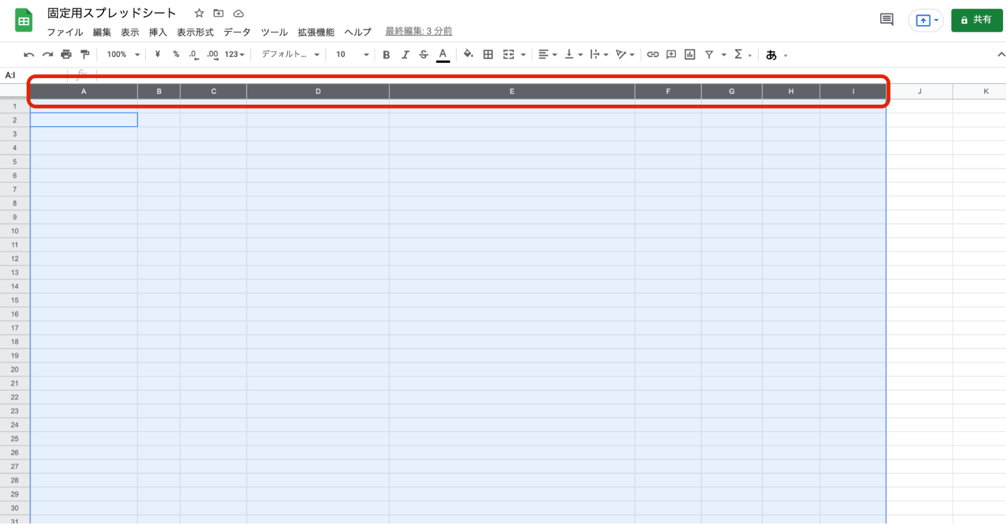Viewport: 1006px width, 524px height.
Task: Expand the merge cells dropdown arrow
Action: [523, 55]
